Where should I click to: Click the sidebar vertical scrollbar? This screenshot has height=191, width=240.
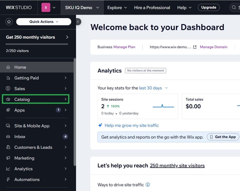[x=75, y=112]
